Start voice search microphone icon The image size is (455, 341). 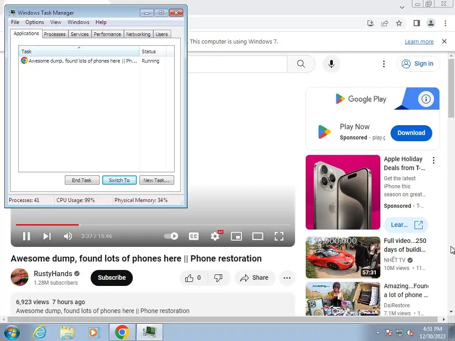(331, 64)
